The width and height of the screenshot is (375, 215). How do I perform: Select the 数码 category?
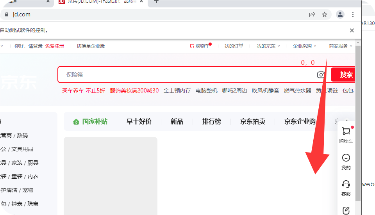[x=22, y=135]
